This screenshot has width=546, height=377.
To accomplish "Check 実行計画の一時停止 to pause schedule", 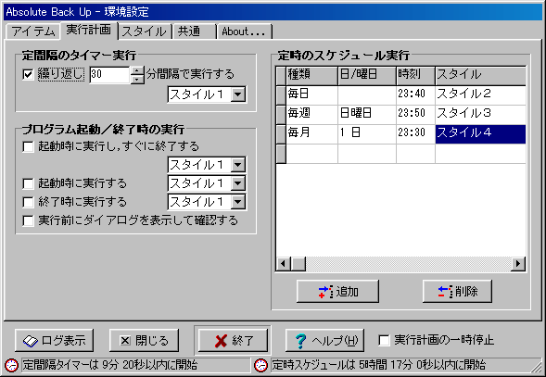I will [x=384, y=340].
